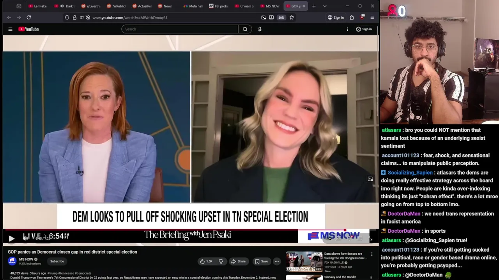
Task: Open more actions ellipsis under the video
Action: click(x=277, y=261)
